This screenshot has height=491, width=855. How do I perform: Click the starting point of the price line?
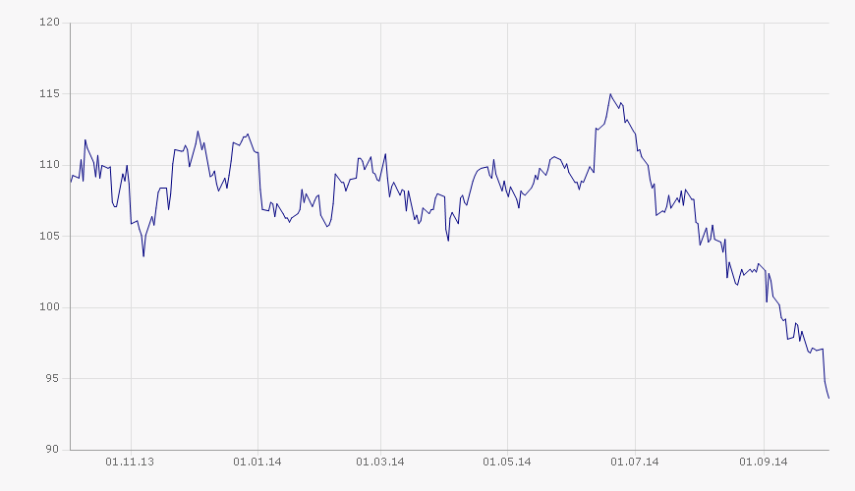(x=71, y=182)
